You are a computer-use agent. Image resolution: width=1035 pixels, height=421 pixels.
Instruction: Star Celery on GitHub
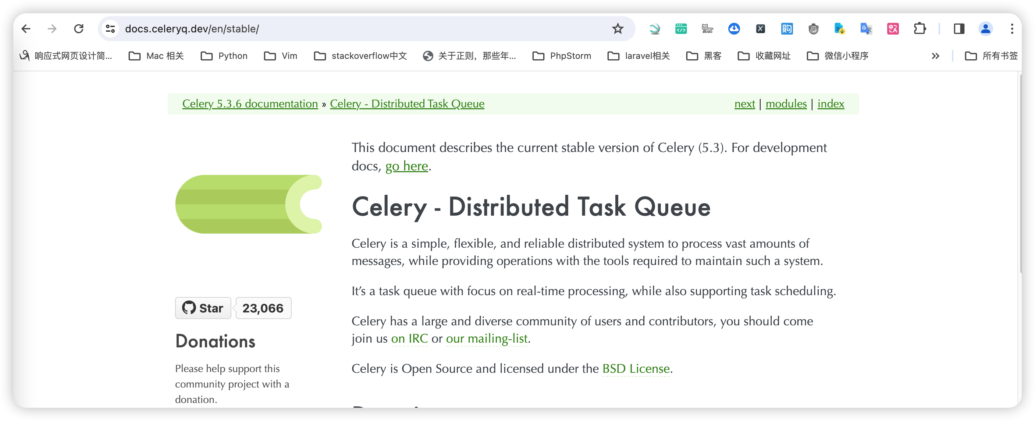(203, 308)
